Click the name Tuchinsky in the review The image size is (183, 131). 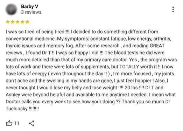[x=16, y=109]
